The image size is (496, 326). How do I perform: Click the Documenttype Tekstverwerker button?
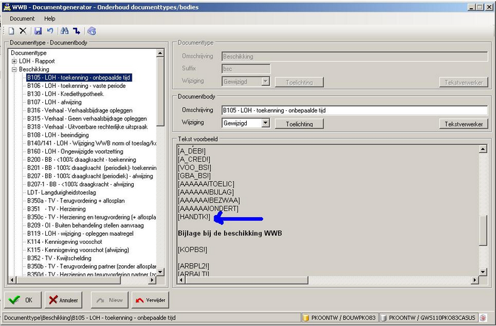point(464,83)
